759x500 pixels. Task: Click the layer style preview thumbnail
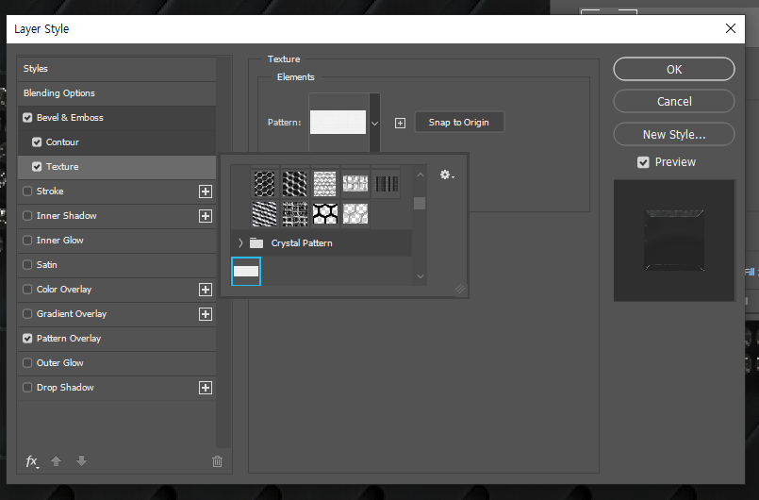tap(674, 241)
